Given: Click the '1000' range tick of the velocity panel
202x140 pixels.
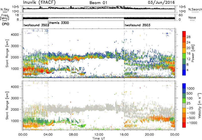Looking at the screenshot, I should tap(15, 121).
